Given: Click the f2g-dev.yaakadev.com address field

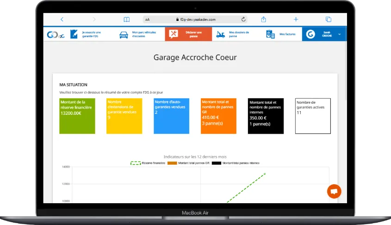Looking at the screenshot, I should (195, 20).
